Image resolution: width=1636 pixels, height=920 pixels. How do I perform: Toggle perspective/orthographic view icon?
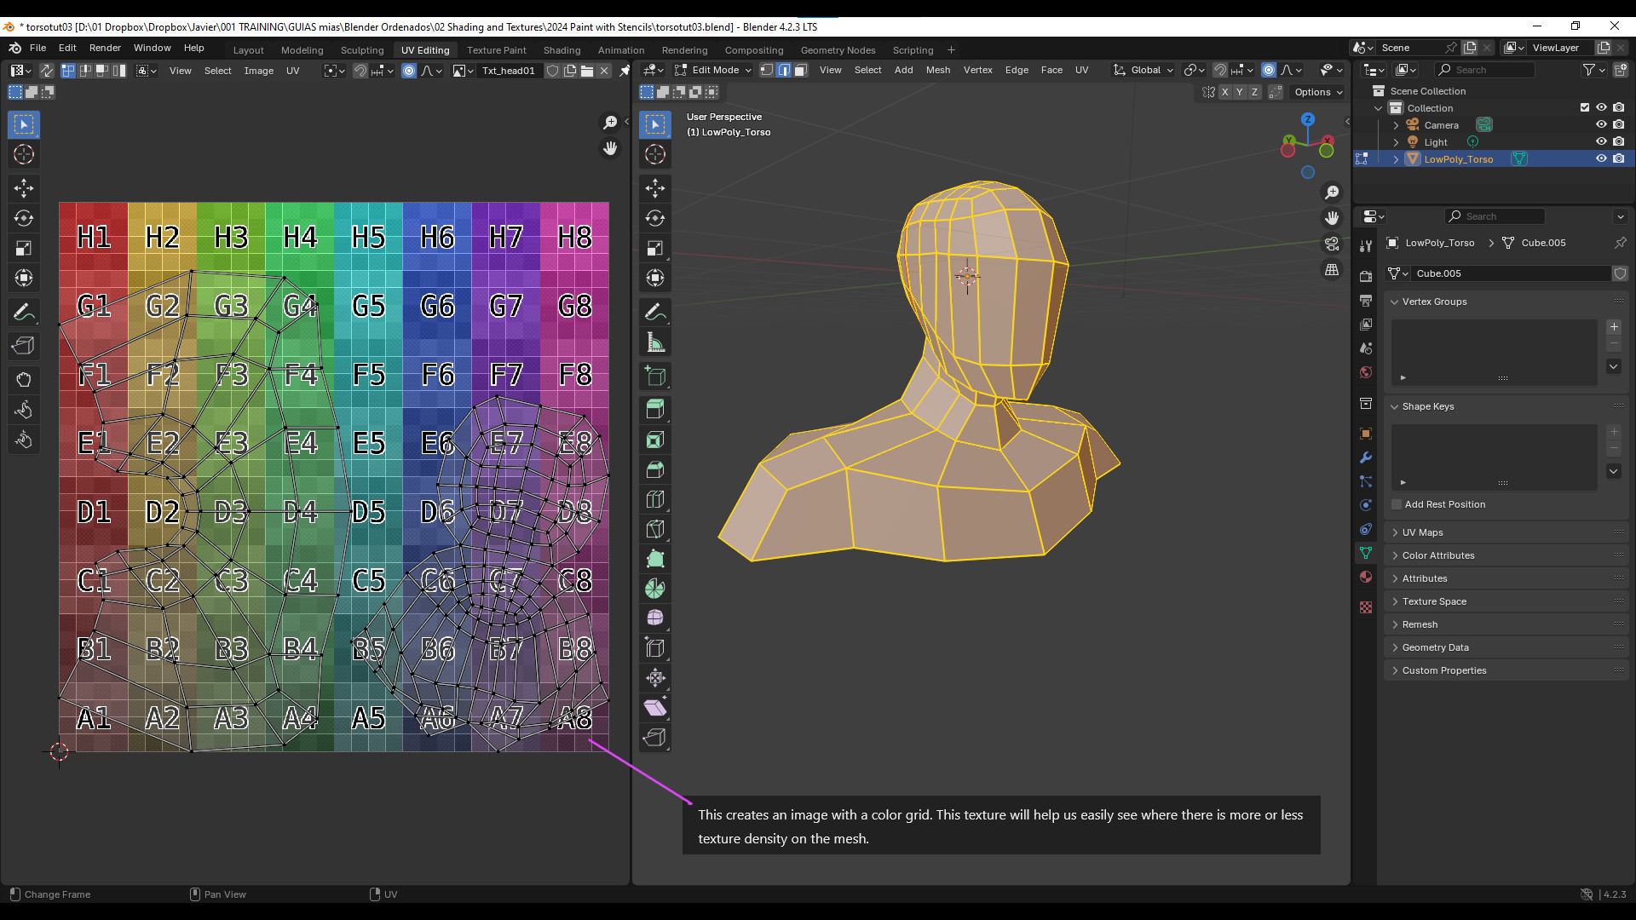click(1332, 270)
